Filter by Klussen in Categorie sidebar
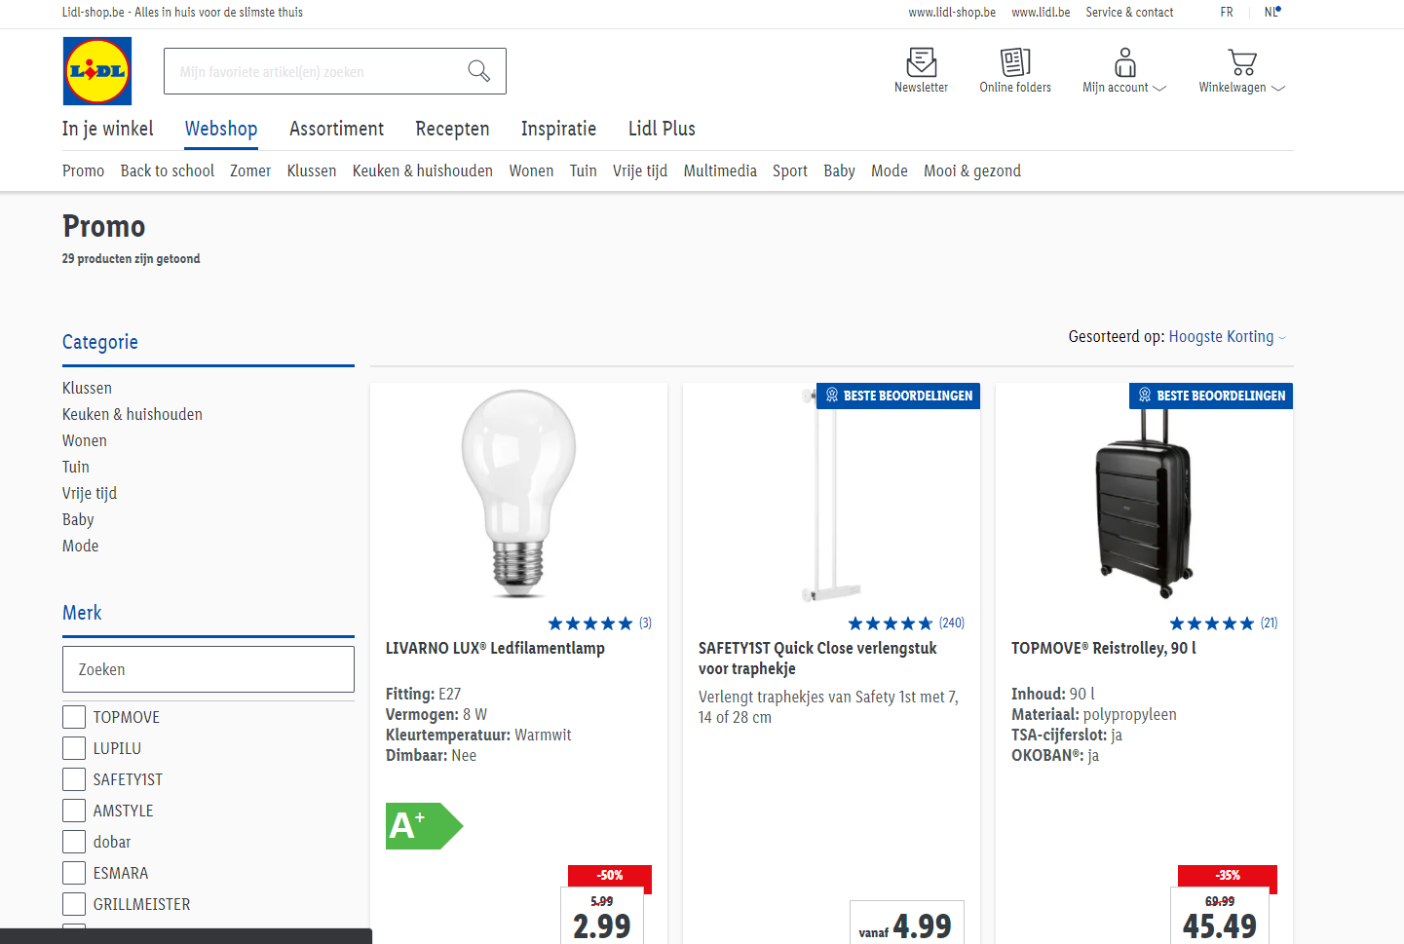The image size is (1404, 944). click(87, 388)
